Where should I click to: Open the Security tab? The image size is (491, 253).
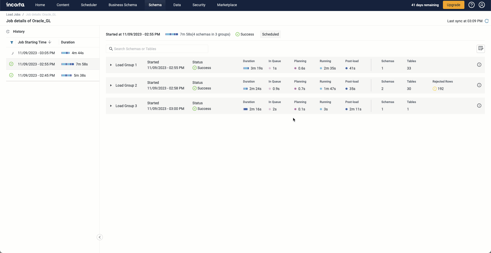tap(199, 5)
